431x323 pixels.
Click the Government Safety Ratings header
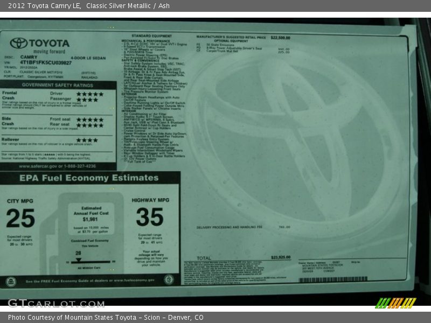click(x=58, y=85)
